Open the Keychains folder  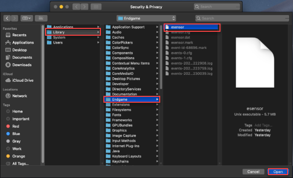click(132, 161)
